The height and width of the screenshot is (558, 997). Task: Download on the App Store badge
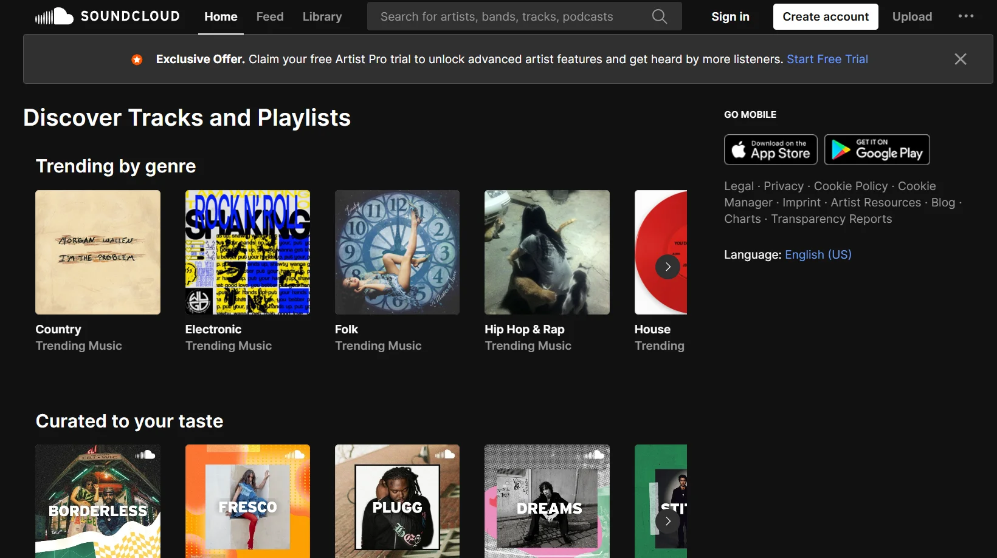tap(771, 149)
